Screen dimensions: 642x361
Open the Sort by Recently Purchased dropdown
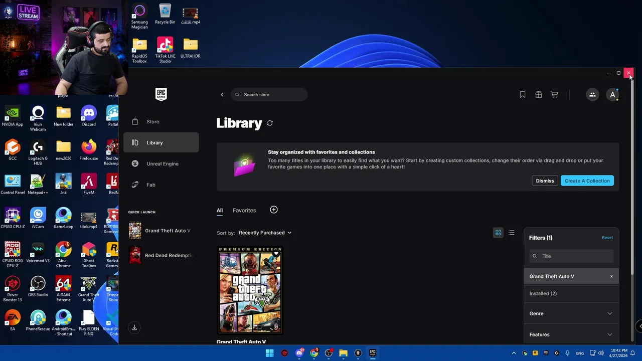(x=265, y=233)
